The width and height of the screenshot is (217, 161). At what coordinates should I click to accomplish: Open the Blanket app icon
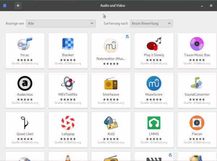pyautogui.click(x=68, y=44)
